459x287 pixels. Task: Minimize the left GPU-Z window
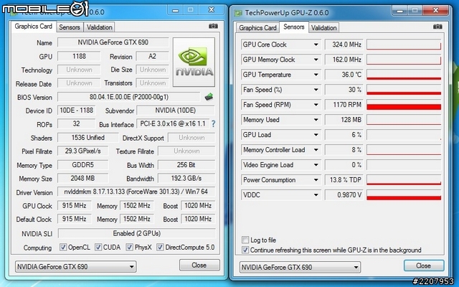click(175, 10)
